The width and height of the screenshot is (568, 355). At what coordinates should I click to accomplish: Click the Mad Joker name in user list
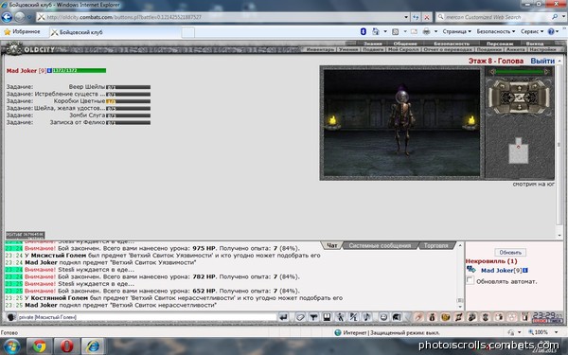pos(496,270)
